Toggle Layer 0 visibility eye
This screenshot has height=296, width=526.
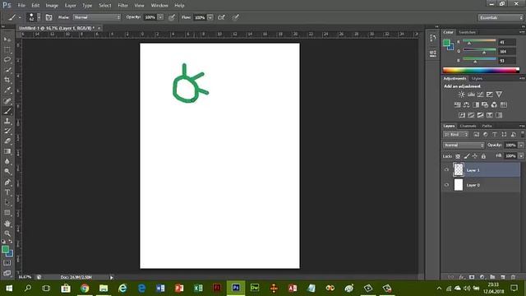[x=446, y=185]
